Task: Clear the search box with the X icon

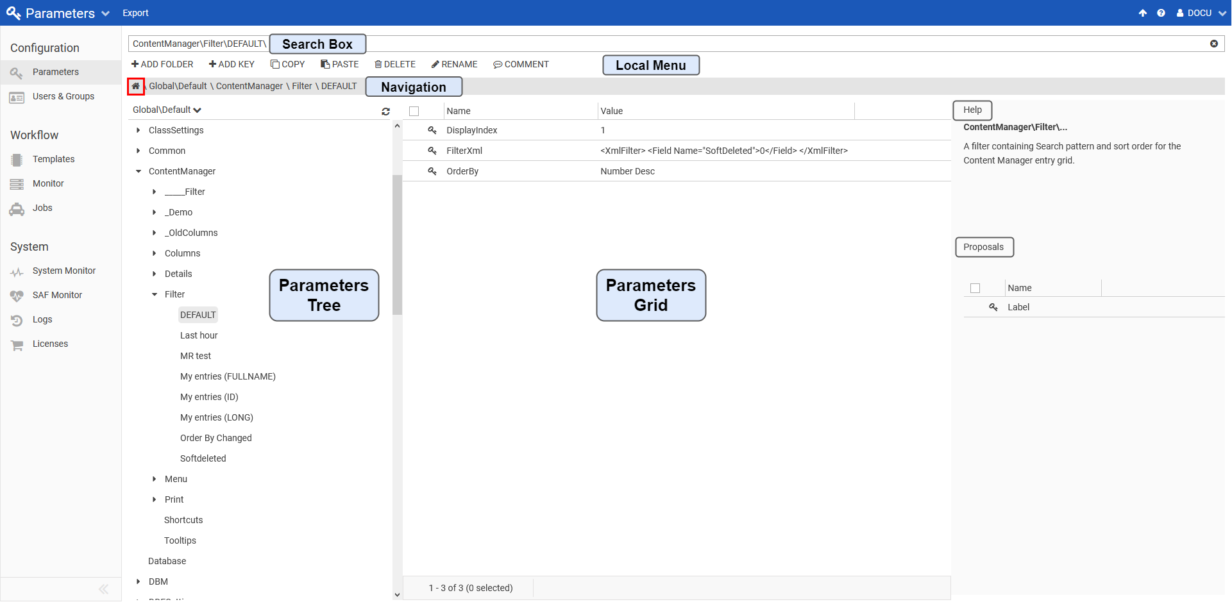Action: coord(1213,44)
